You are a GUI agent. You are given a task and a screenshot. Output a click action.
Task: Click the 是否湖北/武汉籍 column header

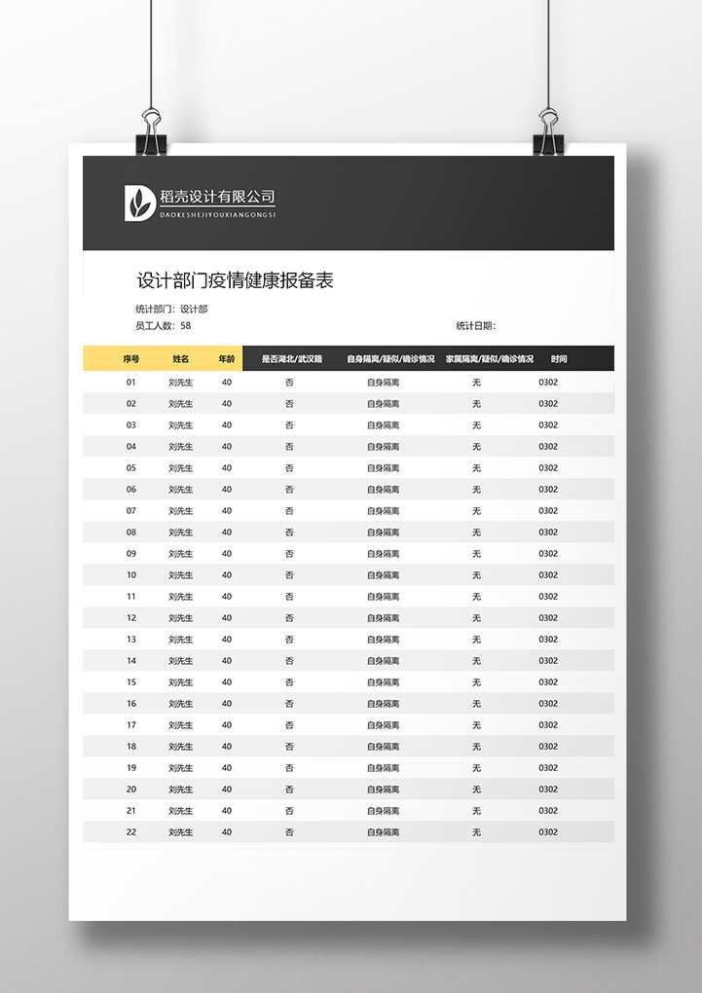tap(292, 359)
